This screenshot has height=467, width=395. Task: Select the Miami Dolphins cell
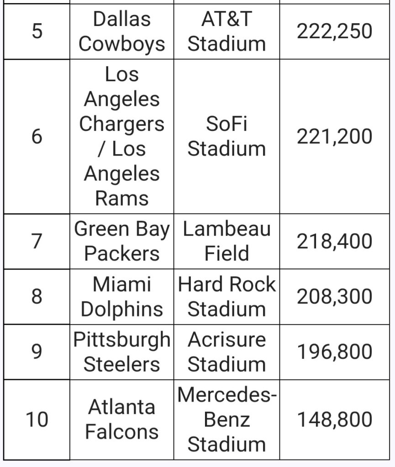point(121,297)
